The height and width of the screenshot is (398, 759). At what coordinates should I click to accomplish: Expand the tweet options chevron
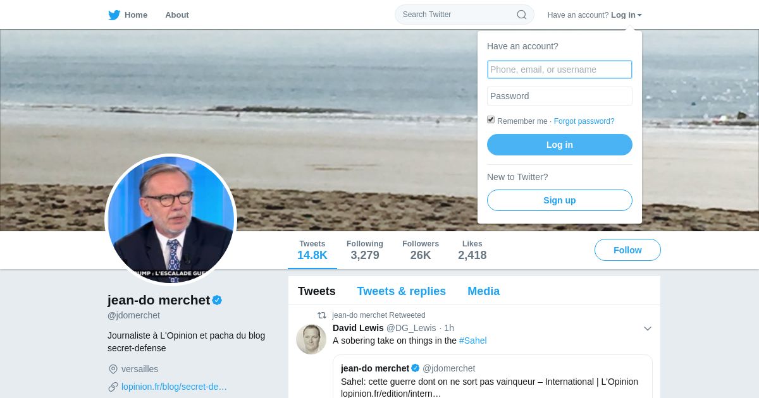(648, 329)
